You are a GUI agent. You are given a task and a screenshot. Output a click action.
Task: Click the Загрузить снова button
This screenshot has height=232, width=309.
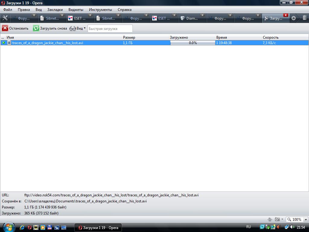[x=50, y=28]
